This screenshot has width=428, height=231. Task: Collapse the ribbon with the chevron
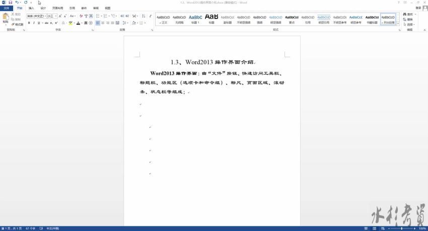[424, 30]
